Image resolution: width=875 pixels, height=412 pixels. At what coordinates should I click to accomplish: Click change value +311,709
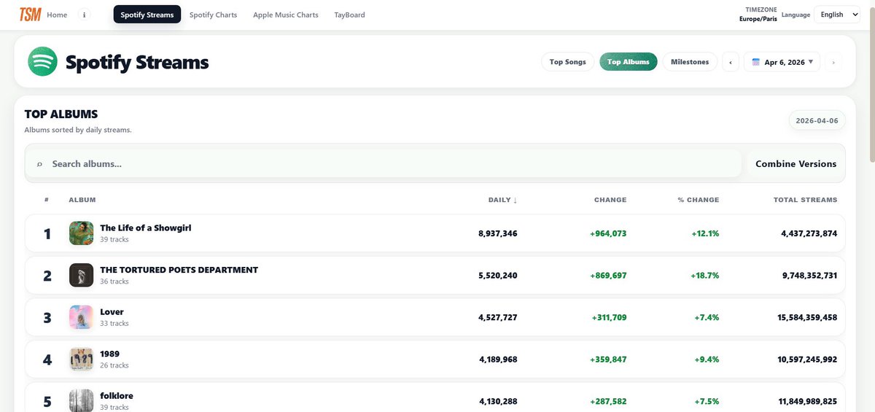(x=609, y=317)
